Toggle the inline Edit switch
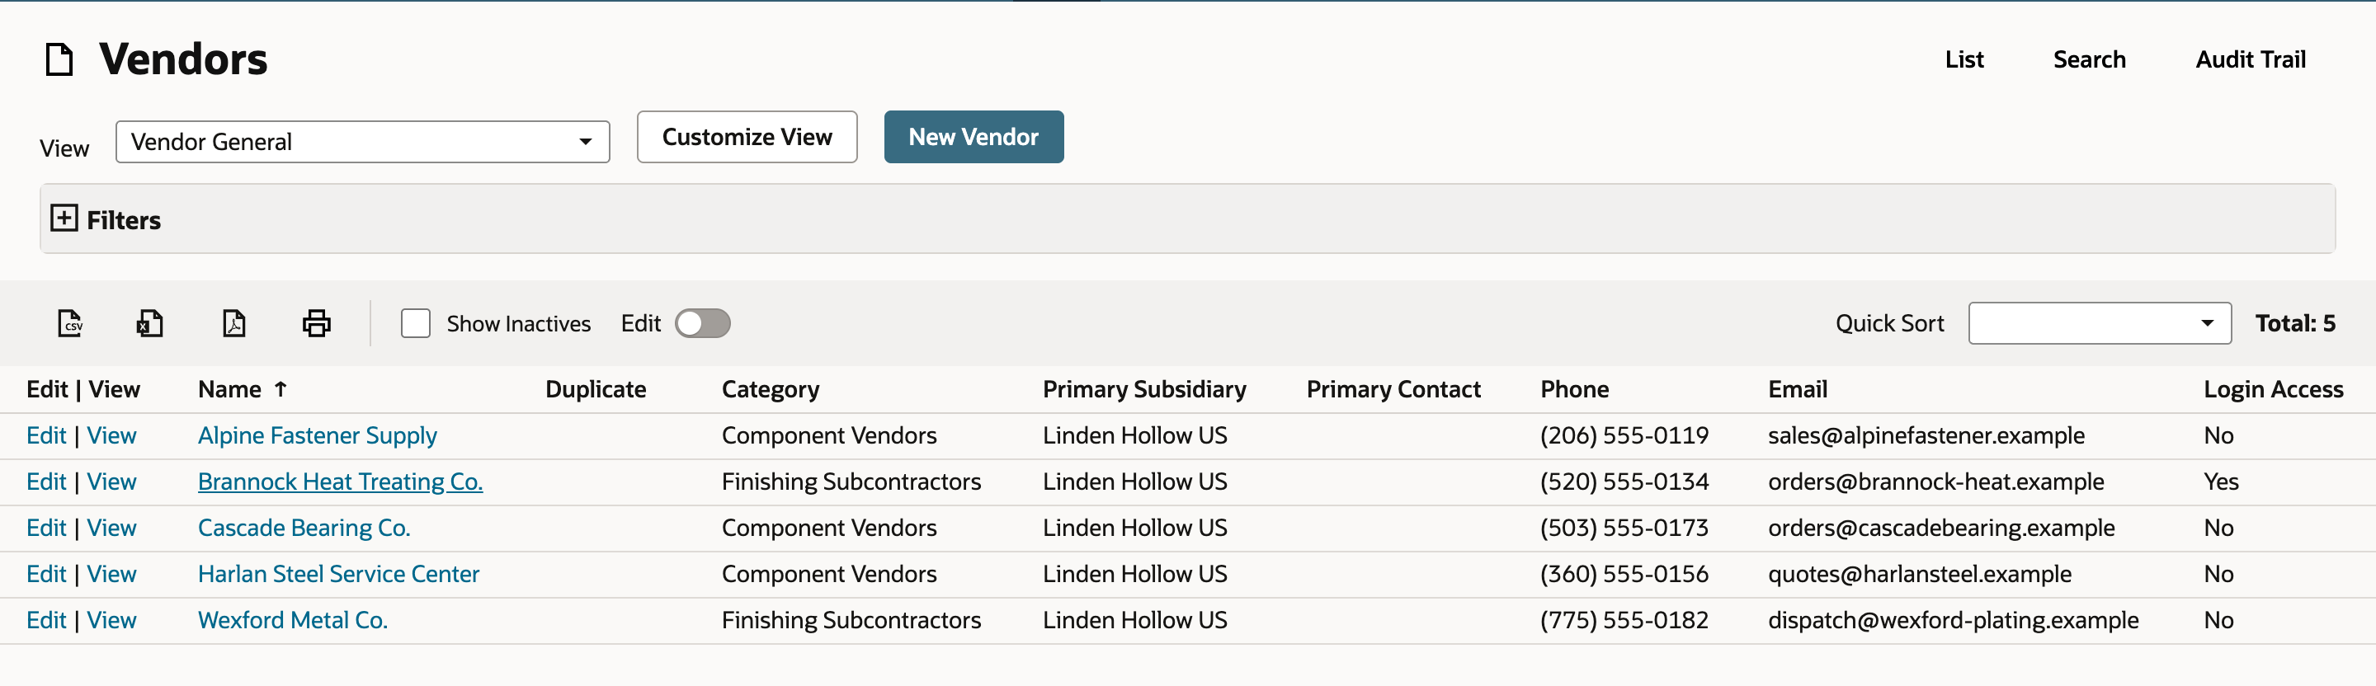2376x686 pixels. [703, 324]
